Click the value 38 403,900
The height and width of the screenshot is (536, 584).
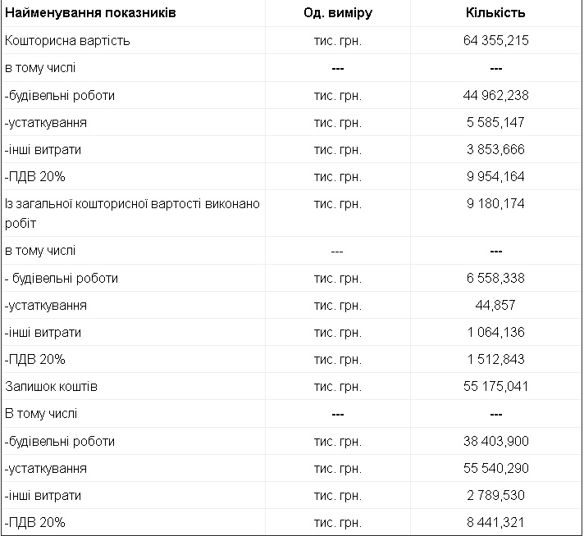[x=495, y=441]
